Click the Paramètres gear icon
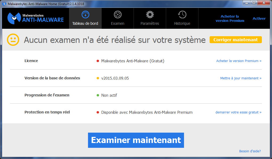The height and width of the screenshot is (159, 272). (x=150, y=14)
